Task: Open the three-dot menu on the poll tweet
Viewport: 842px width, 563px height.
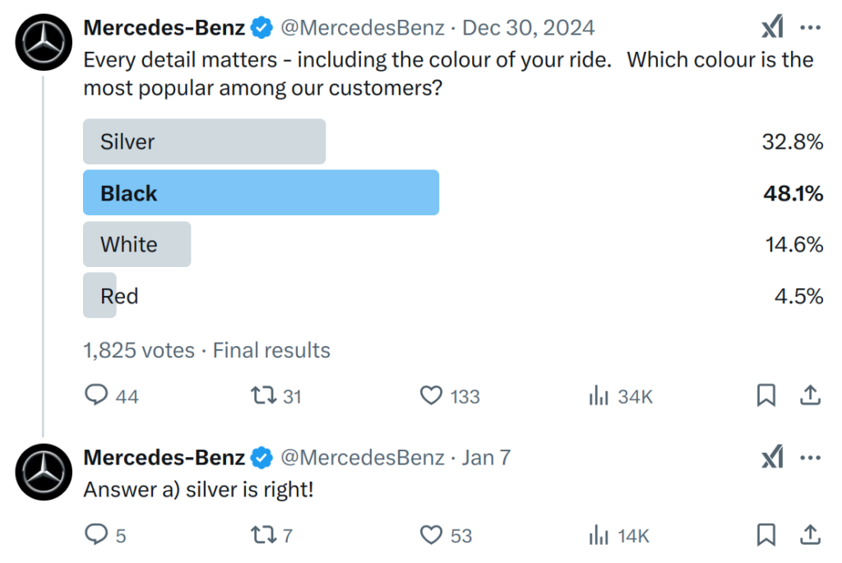Action: (810, 27)
